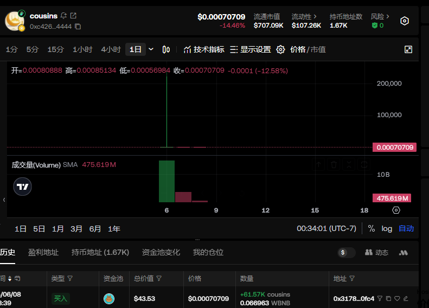The width and height of the screenshot is (429, 308).
Task: Filter trades by address 0x3178...0fc4 funnel
Action: (380, 298)
